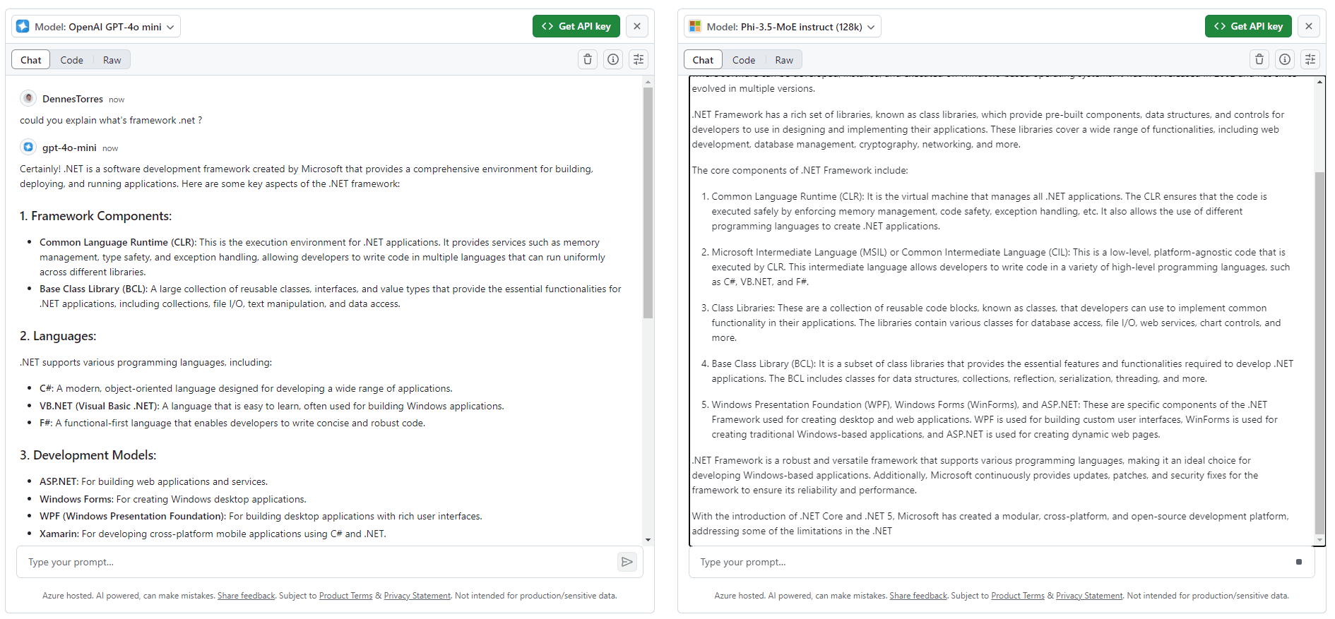Open Model: OpenAI GPT-4o mini dropdown

[96, 26]
